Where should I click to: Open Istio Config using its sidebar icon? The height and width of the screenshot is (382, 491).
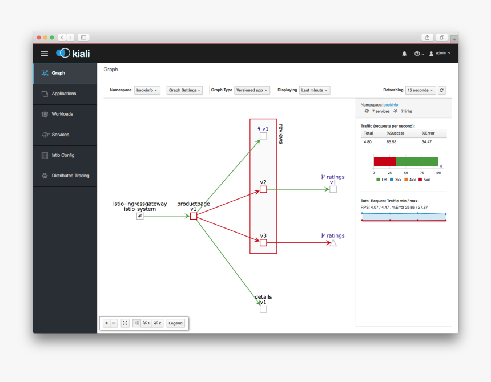click(x=45, y=155)
